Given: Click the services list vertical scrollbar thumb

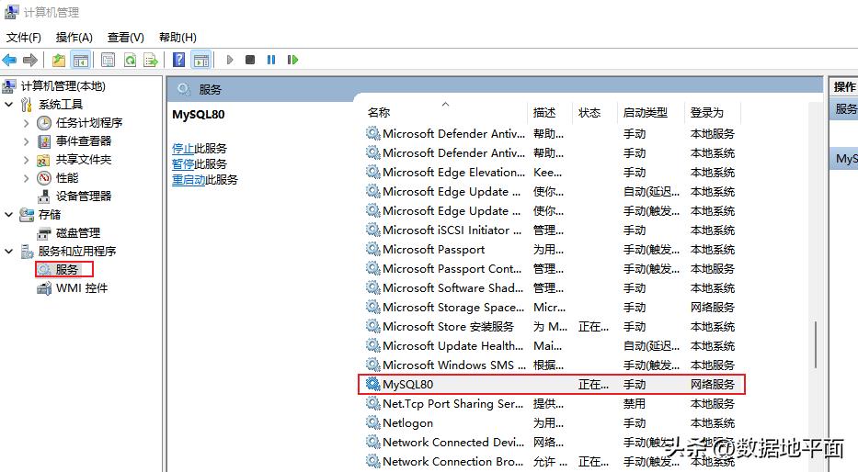Looking at the screenshot, I should [x=816, y=344].
